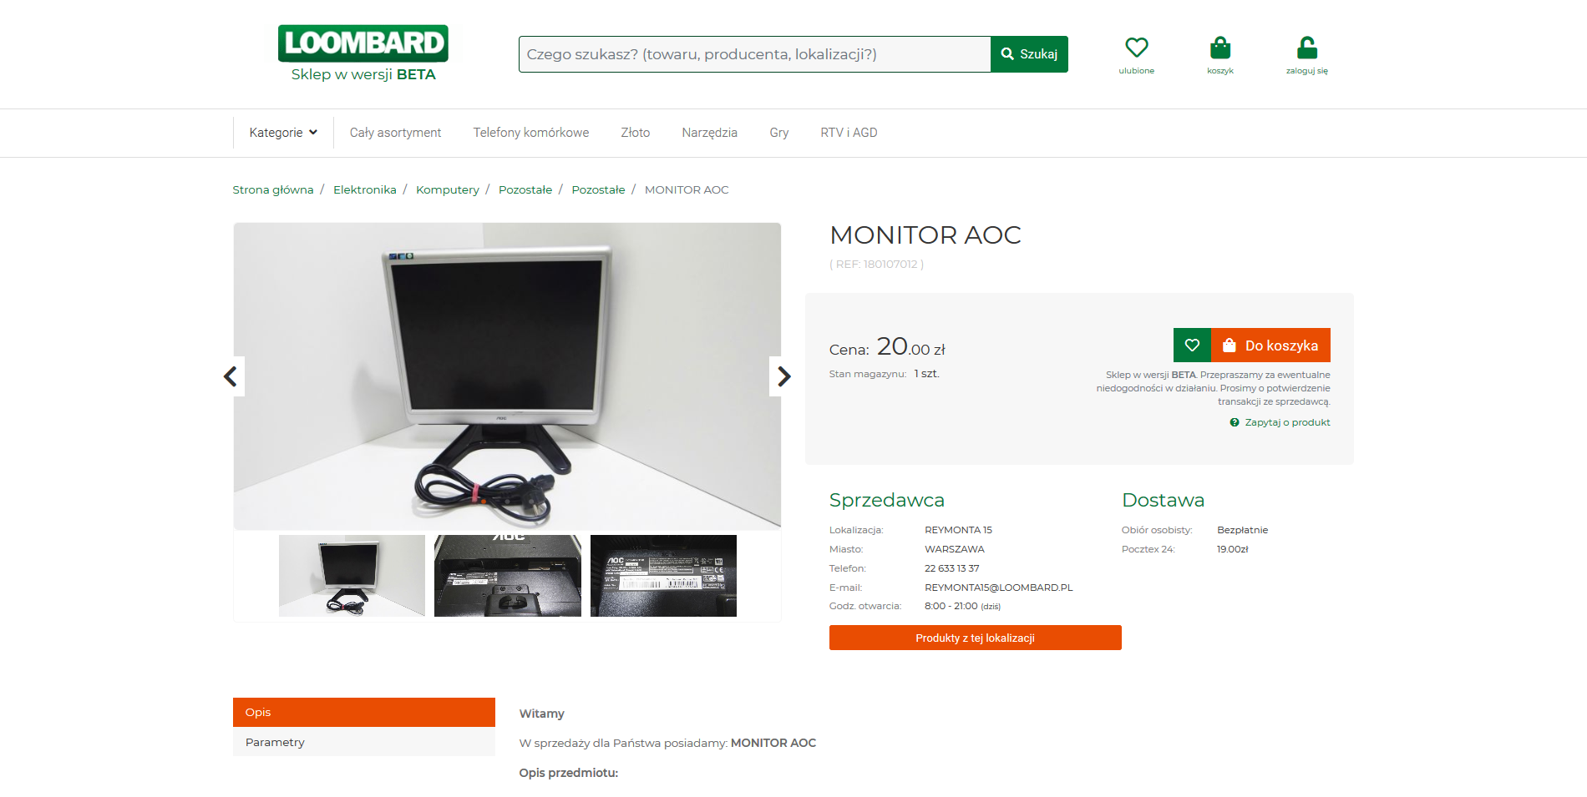The height and width of the screenshot is (797, 1587).
Task: Select thumbnail showing monitor back label
Action: click(x=663, y=576)
